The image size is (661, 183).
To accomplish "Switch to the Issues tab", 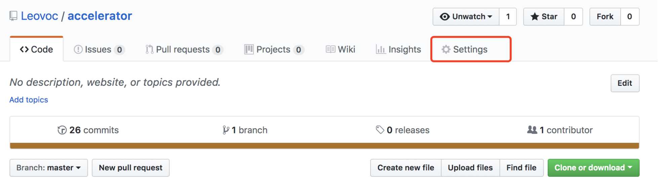I will [99, 49].
